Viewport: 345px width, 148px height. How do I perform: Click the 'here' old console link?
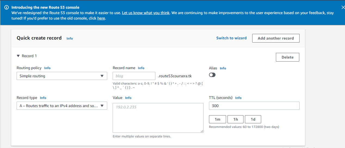tap(101, 18)
